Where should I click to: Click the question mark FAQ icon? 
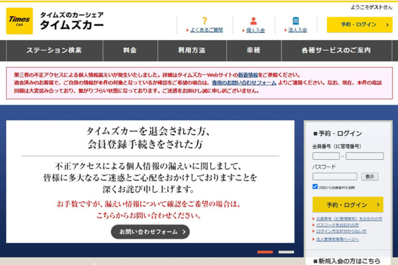[205, 21]
